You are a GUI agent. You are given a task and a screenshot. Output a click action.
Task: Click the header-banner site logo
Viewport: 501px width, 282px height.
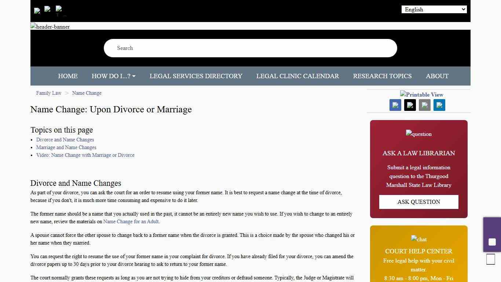pyautogui.click(x=50, y=26)
